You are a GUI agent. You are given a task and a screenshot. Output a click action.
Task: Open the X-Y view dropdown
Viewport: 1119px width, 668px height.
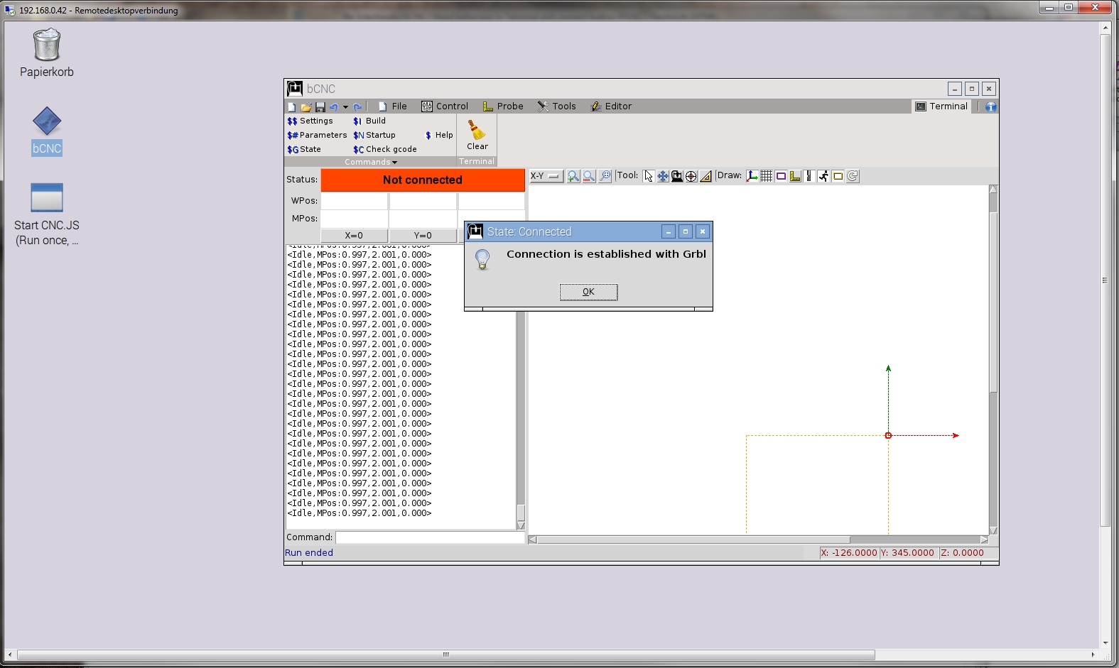tap(546, 176)
